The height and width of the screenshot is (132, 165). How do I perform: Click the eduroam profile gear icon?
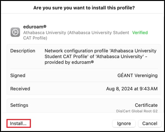click(x=15, y=32)
